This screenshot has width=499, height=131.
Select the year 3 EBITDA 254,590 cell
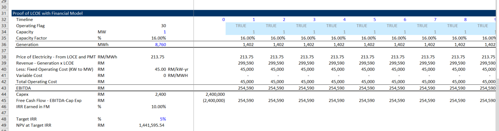point(307,88)
